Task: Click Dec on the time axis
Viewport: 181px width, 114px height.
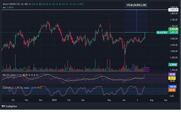Action: 41,100
